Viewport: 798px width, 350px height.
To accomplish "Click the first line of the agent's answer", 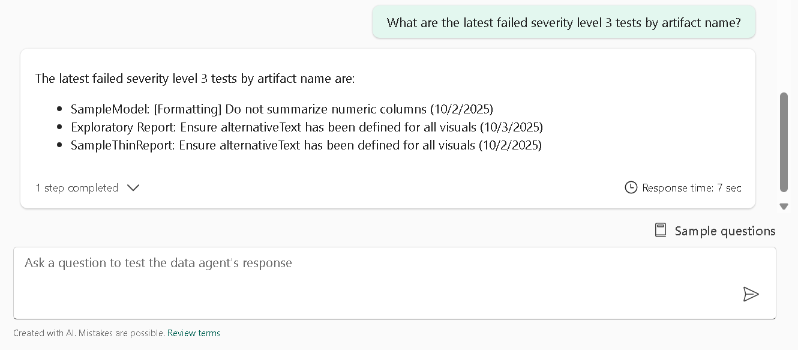I will tap(195, 79).
